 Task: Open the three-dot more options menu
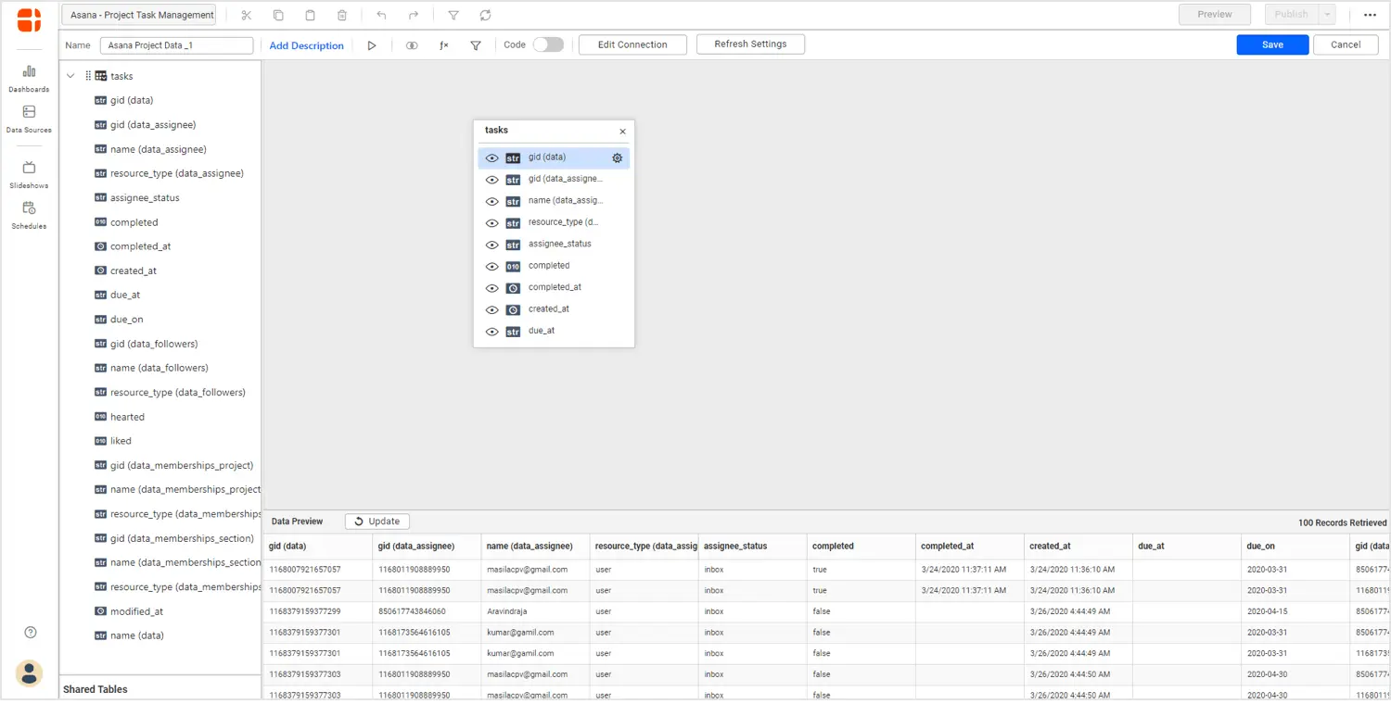[1370, 15]
